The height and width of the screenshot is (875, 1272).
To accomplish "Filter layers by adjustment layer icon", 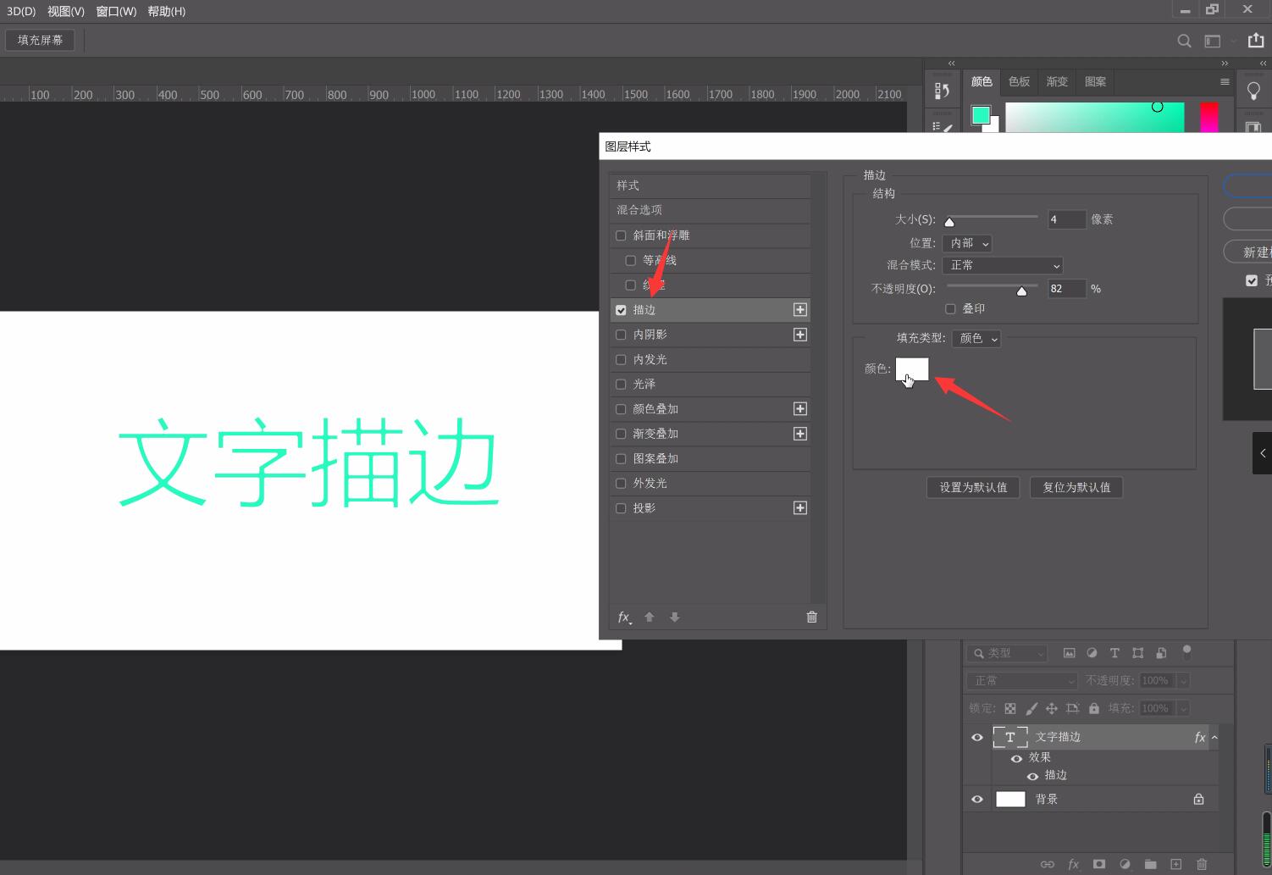I will coord(1092,653).
